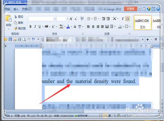
Task: Copy the selection with 复制
Action: [x=18, y=23]
